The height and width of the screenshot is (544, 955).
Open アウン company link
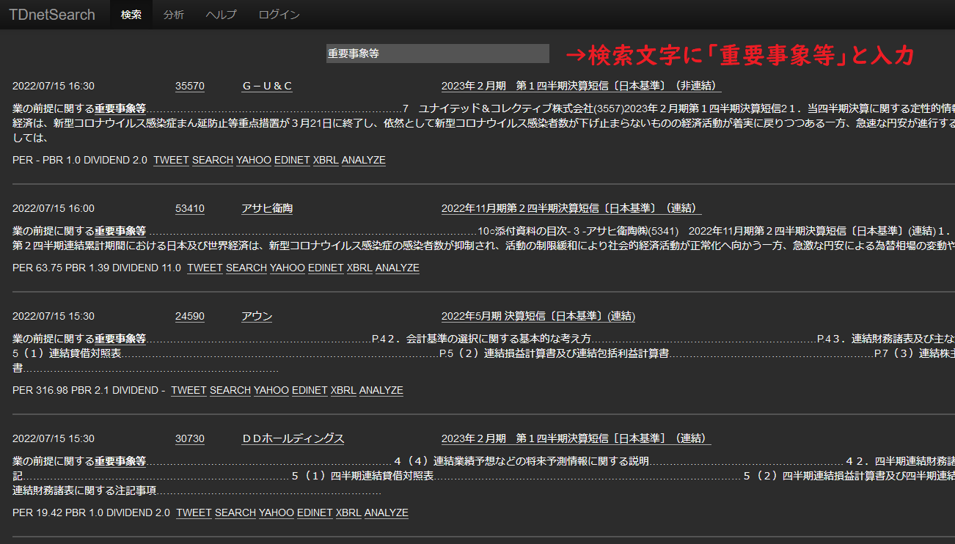(257, 316)
